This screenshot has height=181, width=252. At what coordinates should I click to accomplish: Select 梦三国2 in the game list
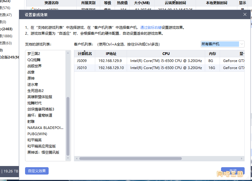[x=34, y=54]
